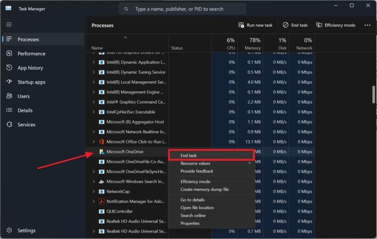The image size is (377, 239).
Task: Click the vertical scrollbar thumb
Action: 374,94
